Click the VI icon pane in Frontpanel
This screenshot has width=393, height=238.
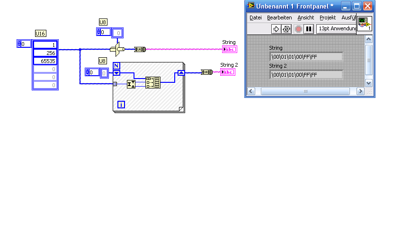pos(365,24)
